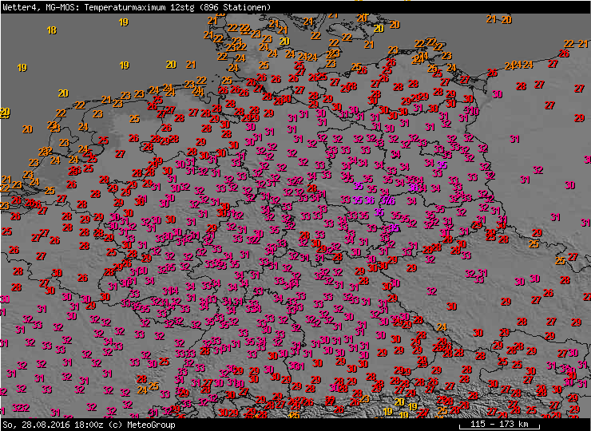Select a purple 36 station in the center
This screenshot has height=431, width=591.
370,200
